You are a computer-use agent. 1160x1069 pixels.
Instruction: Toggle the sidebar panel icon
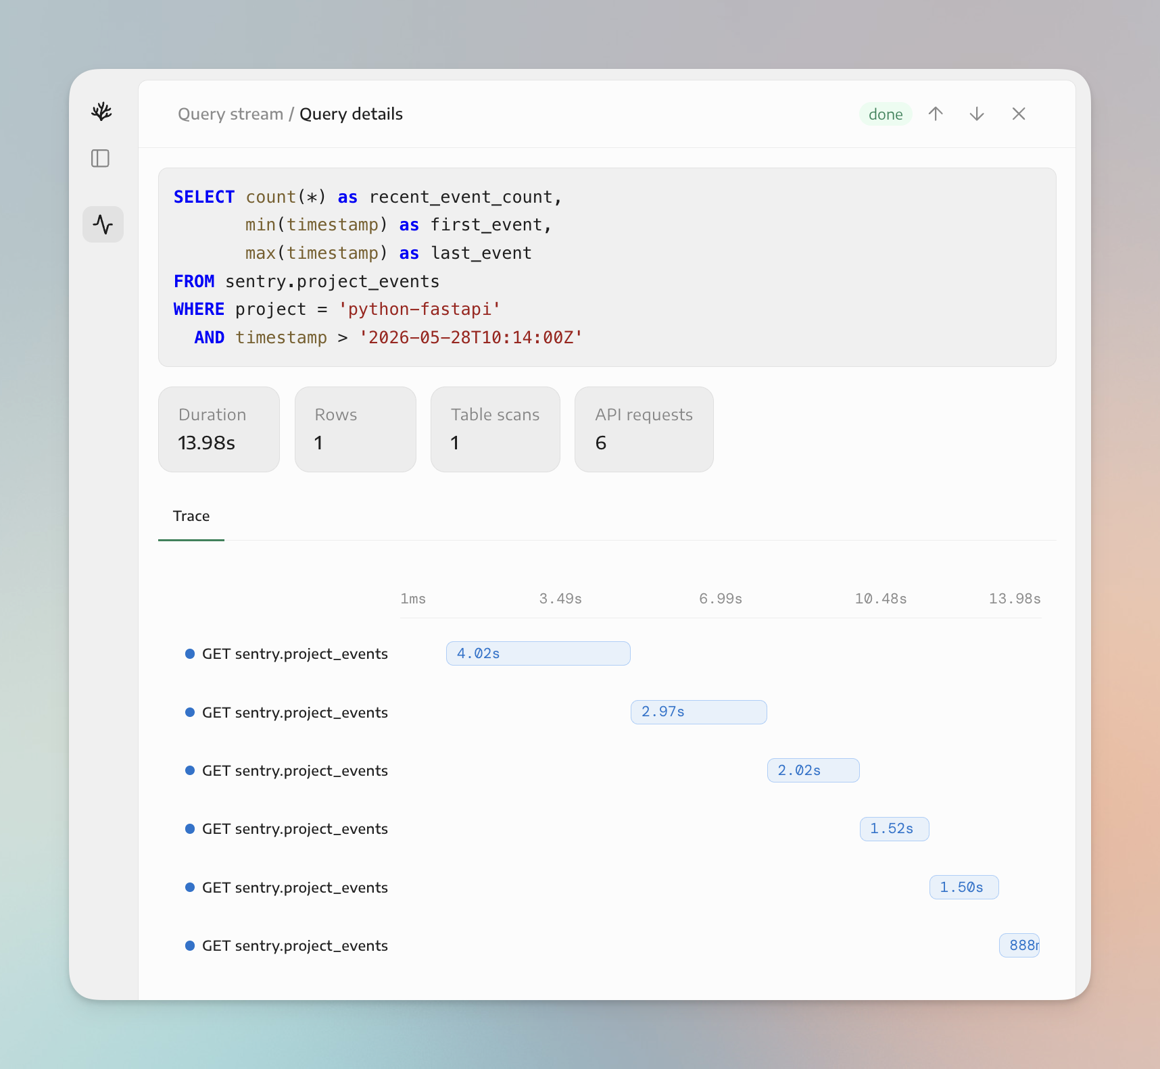pyautogui.click(x=100, y=158)
